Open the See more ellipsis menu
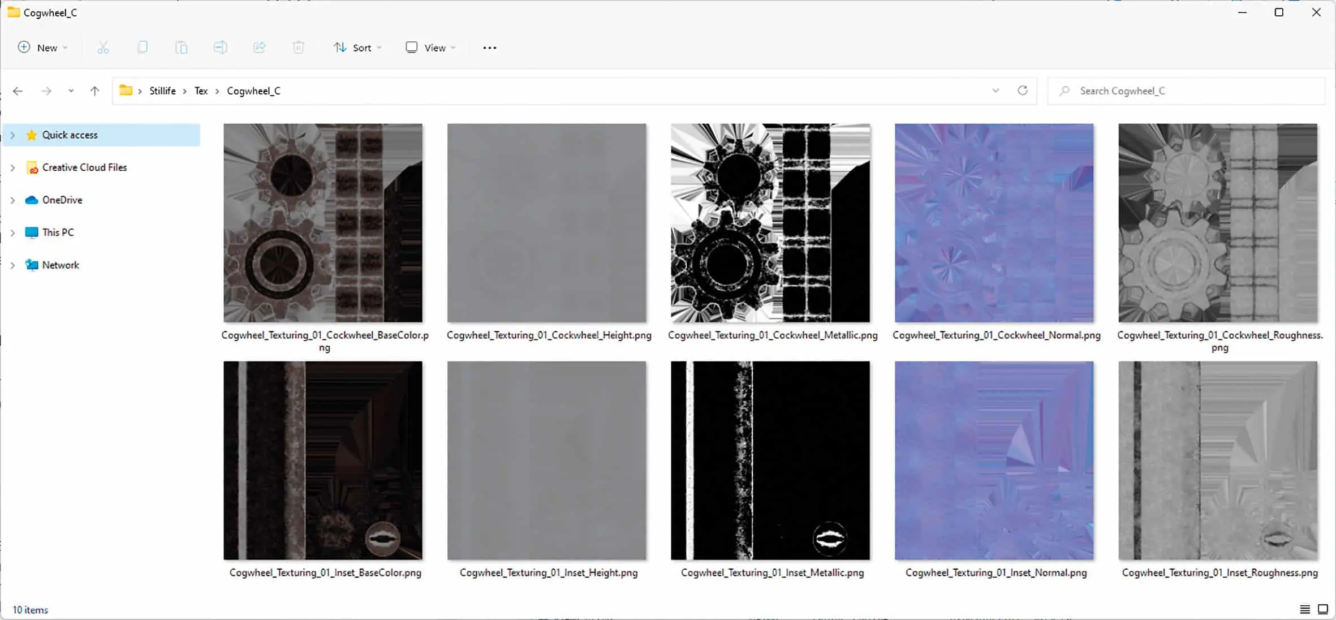The image size is (1336, 620). pos(489,48)
